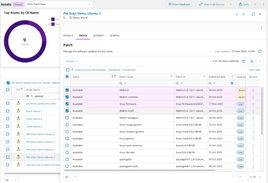The height and width of the screenshot is (183, 268).
Task: Click the Clear filter link
Action: [254, 70]
